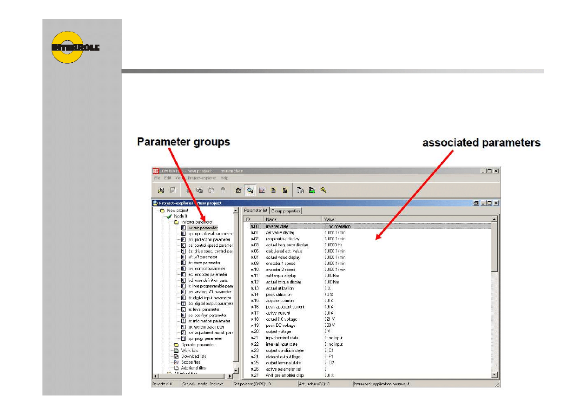Image resolution: width=587 pixels, height=415 pixels.
Task: Select the ru18 actual DC voltage row
Action: 288,319
